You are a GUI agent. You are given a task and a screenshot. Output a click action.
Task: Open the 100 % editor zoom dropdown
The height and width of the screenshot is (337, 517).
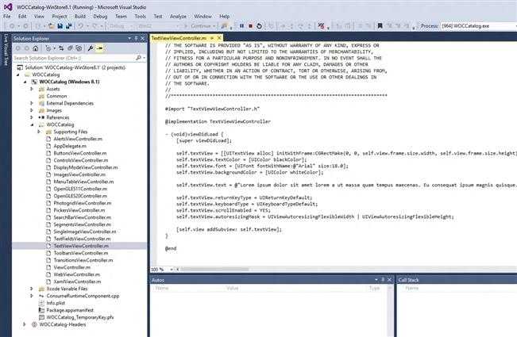(171, 270)
